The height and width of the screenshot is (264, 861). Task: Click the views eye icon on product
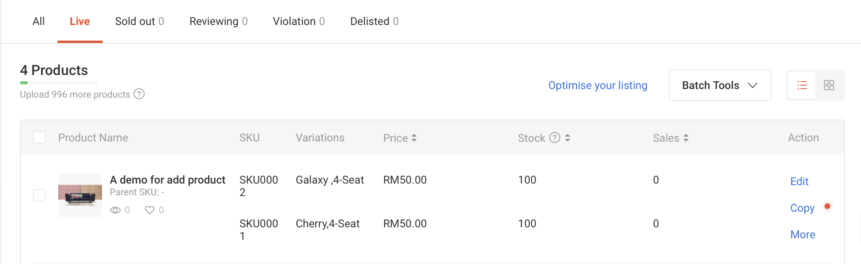(115, 210)
